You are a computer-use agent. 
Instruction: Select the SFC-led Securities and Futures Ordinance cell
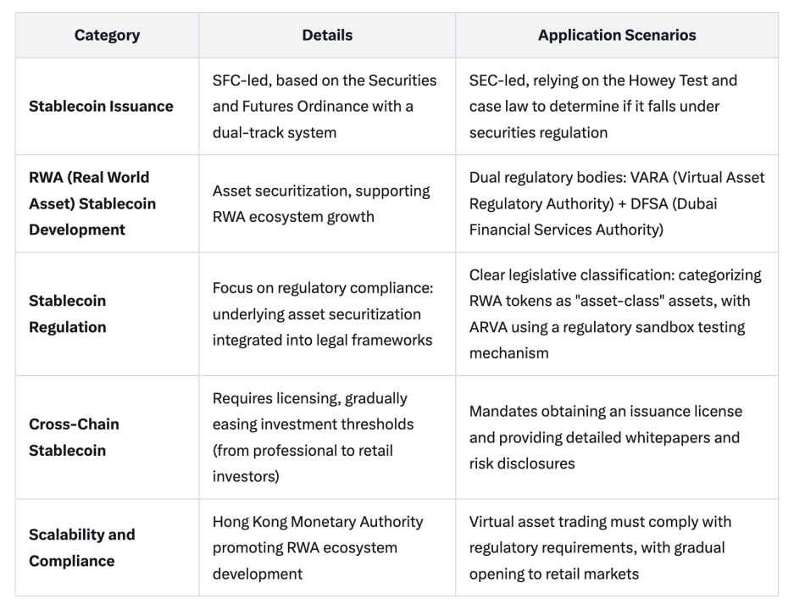(x=325, y=106)
